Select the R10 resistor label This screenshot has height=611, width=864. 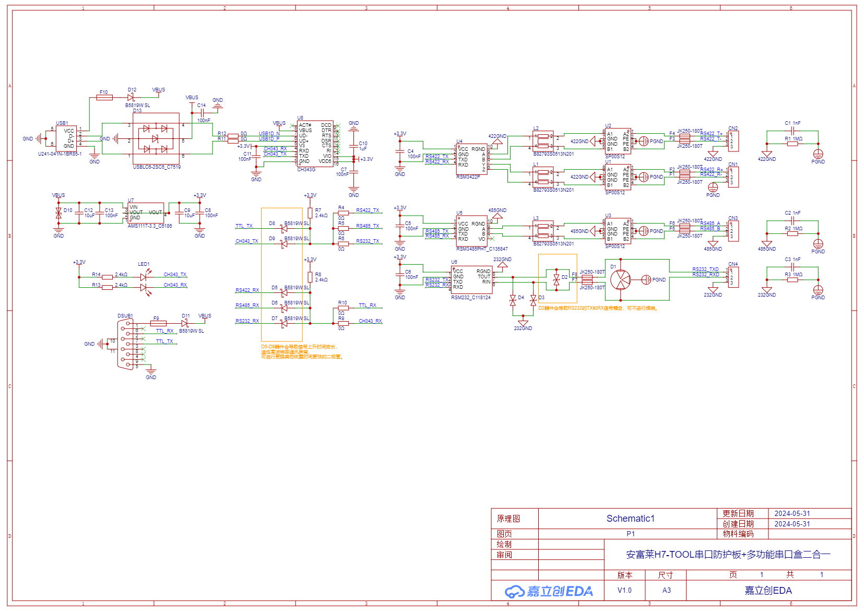coord(342,303)
